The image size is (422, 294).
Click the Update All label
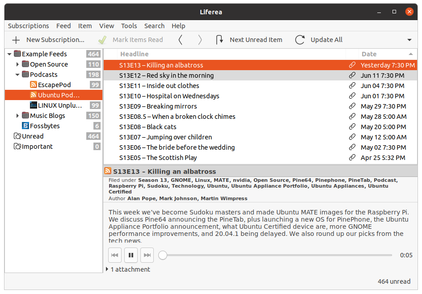point(326,40)
